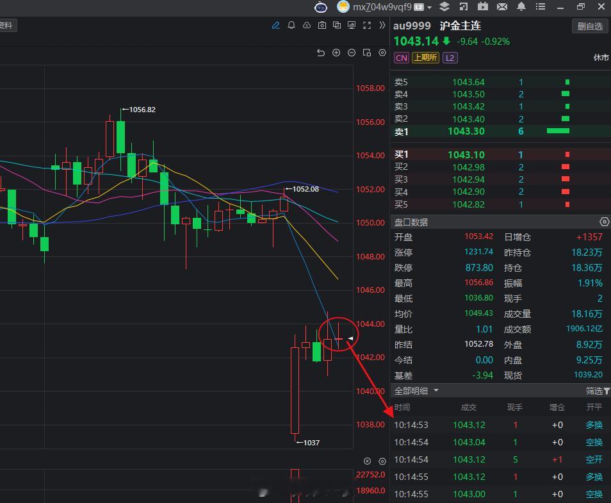The width and height of the screenshot is (611, 503).
Task: Toggle the chart comparison overlay icon
Action: [x=338, y=26]
